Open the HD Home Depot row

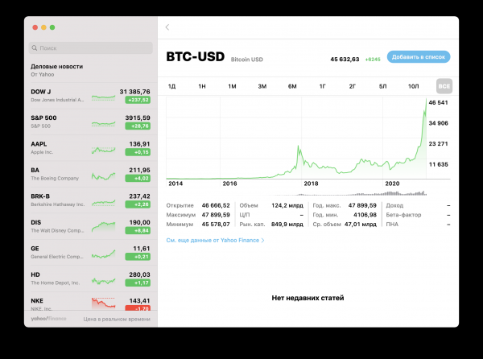[90, 279]
